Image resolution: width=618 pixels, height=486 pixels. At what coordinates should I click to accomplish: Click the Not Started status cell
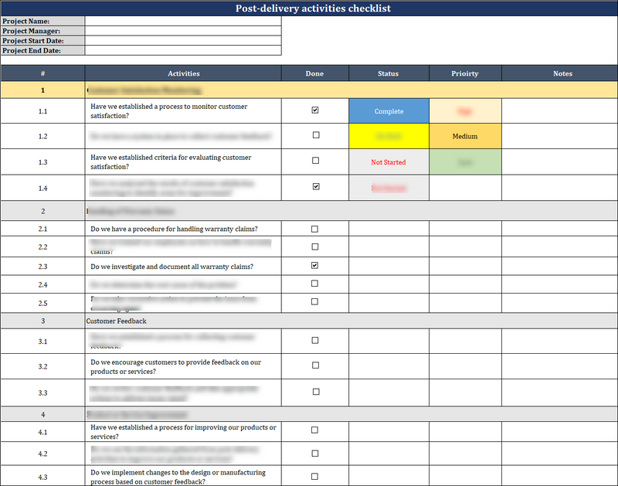pyautogui.click(x=388, y=161)
